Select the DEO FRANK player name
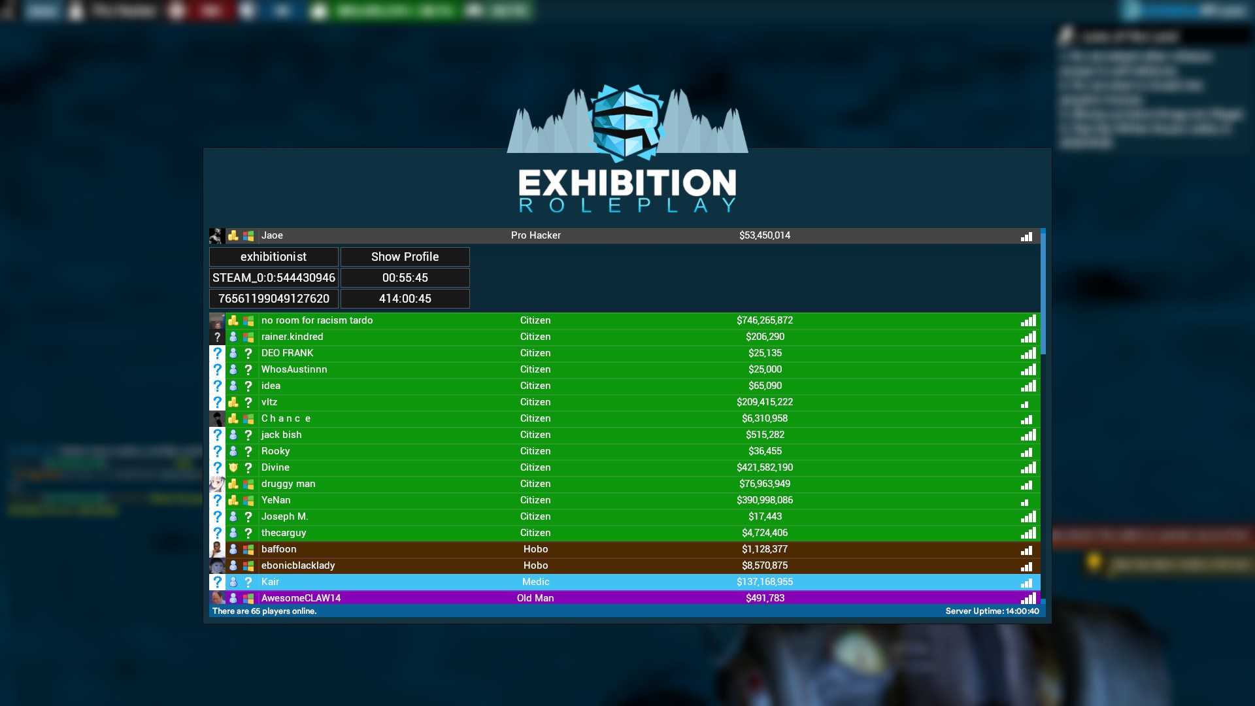The width and height of the screenshot is (1255, 706). 288,353
